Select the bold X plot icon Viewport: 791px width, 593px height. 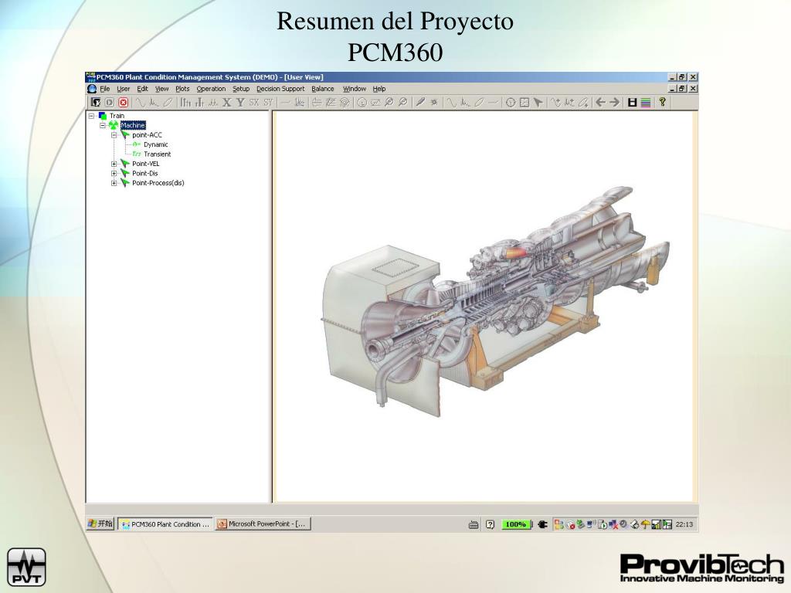(227, 103)
